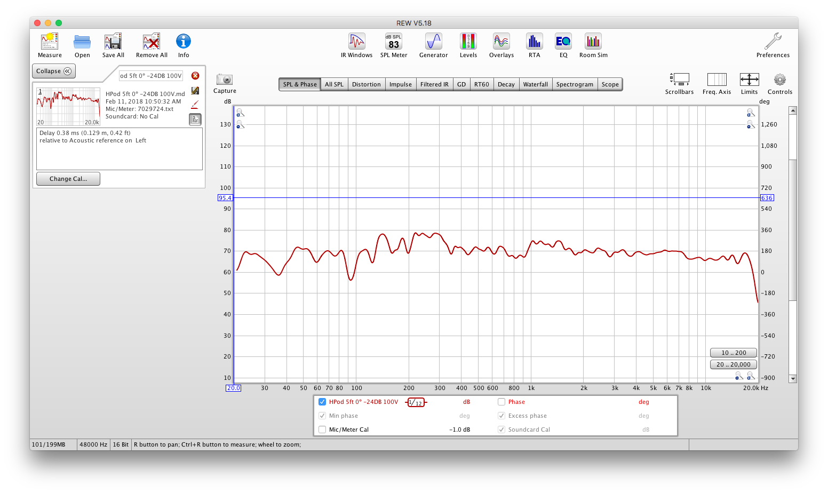Click inside the measurement notes box
Screen dimensions: 828x493
pyautogui.click(x=120, y=149)
